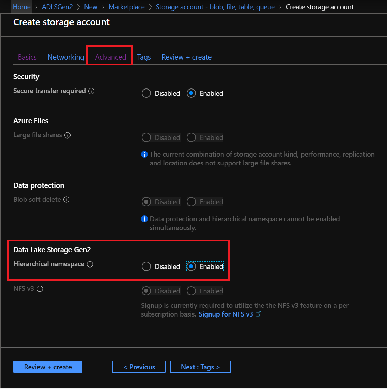
Task: Switch to the Networking tab
Action: click(66, 57)
